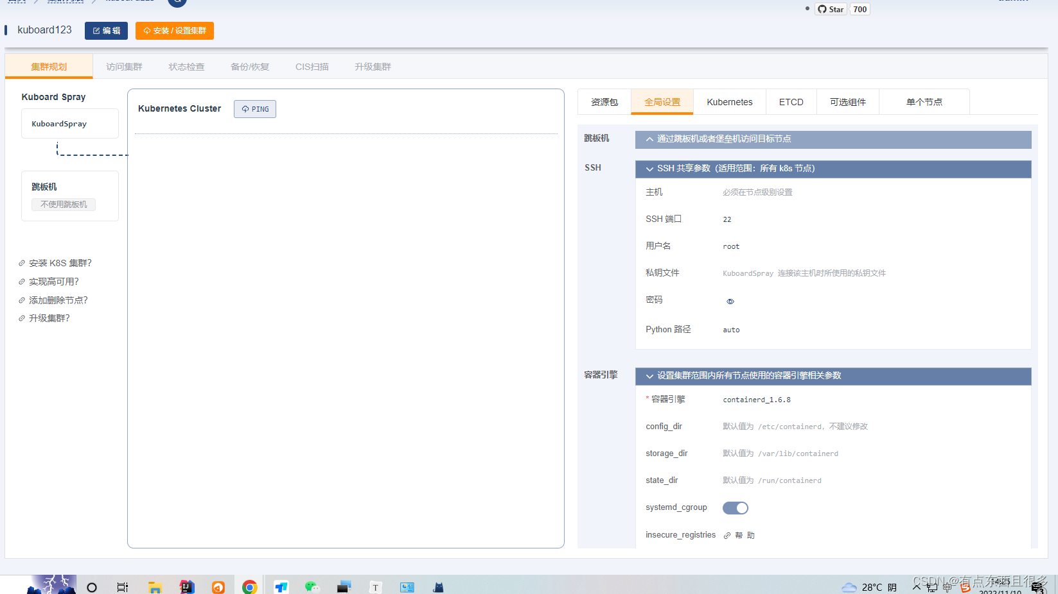The image size is (1058, 594).
Task: Click the kuboard123 cluster title
Action: tap(44, 30)
